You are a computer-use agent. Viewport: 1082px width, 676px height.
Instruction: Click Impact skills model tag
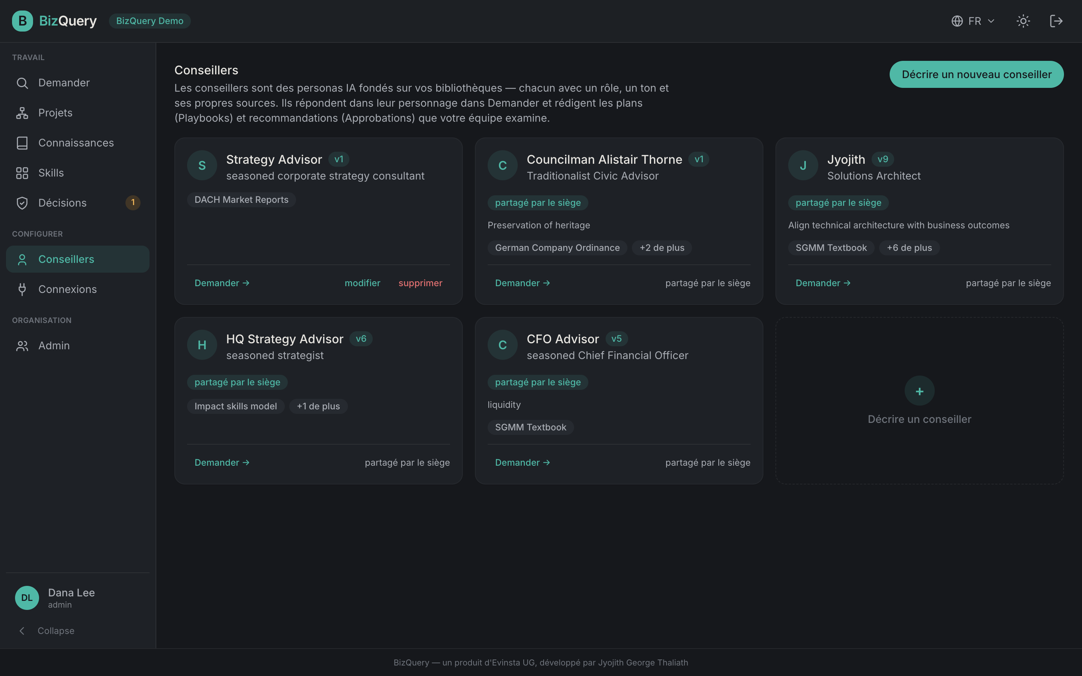tap(236, 406)
